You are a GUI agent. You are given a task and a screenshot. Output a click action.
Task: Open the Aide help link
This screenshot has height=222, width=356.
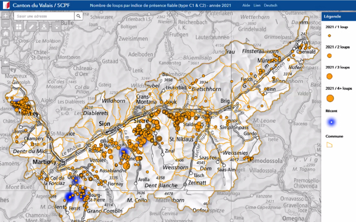pos(246,5)
